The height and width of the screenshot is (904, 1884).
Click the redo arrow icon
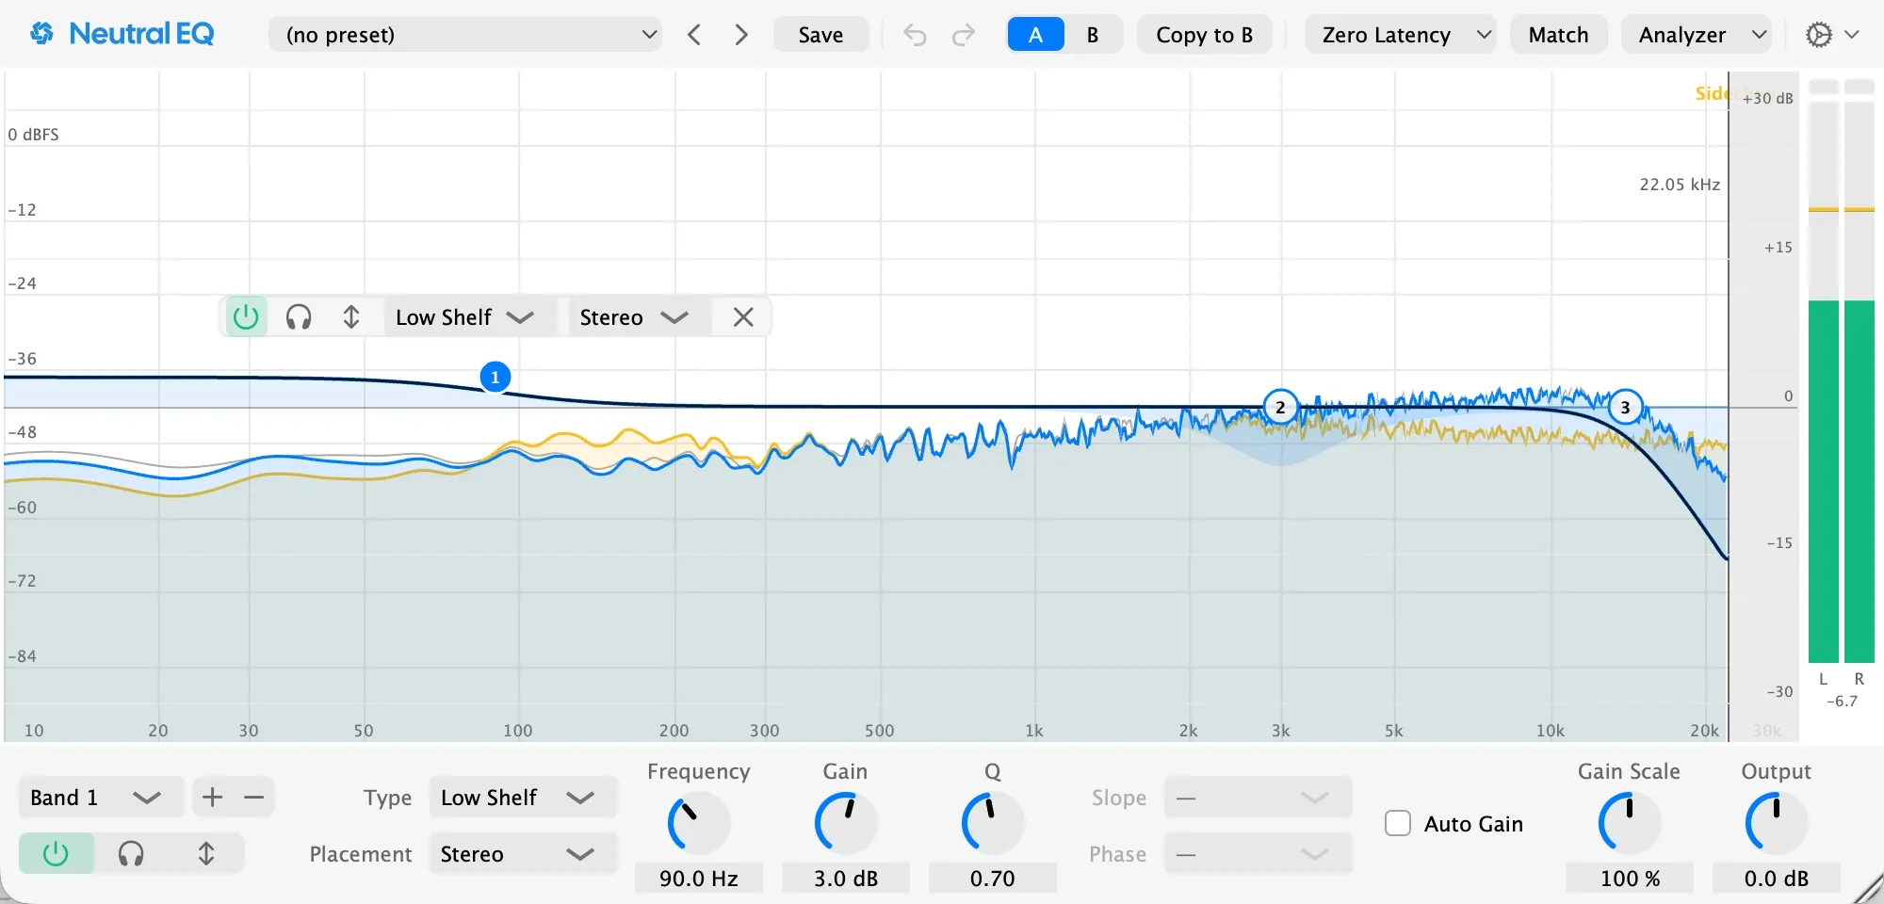(x=963, y=35)
